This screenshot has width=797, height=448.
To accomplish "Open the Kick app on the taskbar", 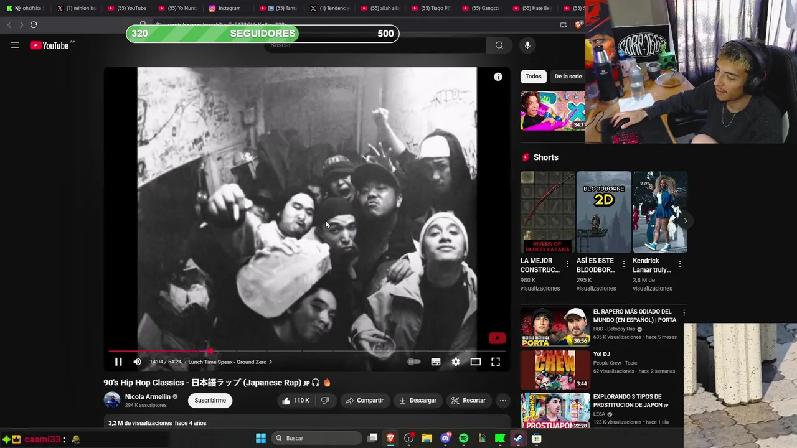I will tap(500, 438).
